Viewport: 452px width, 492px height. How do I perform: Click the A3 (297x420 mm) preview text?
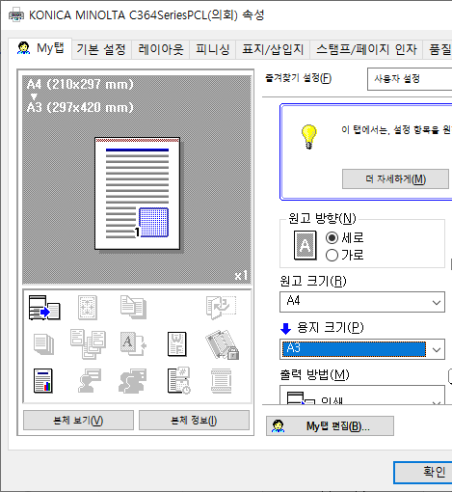click(80, 107)
